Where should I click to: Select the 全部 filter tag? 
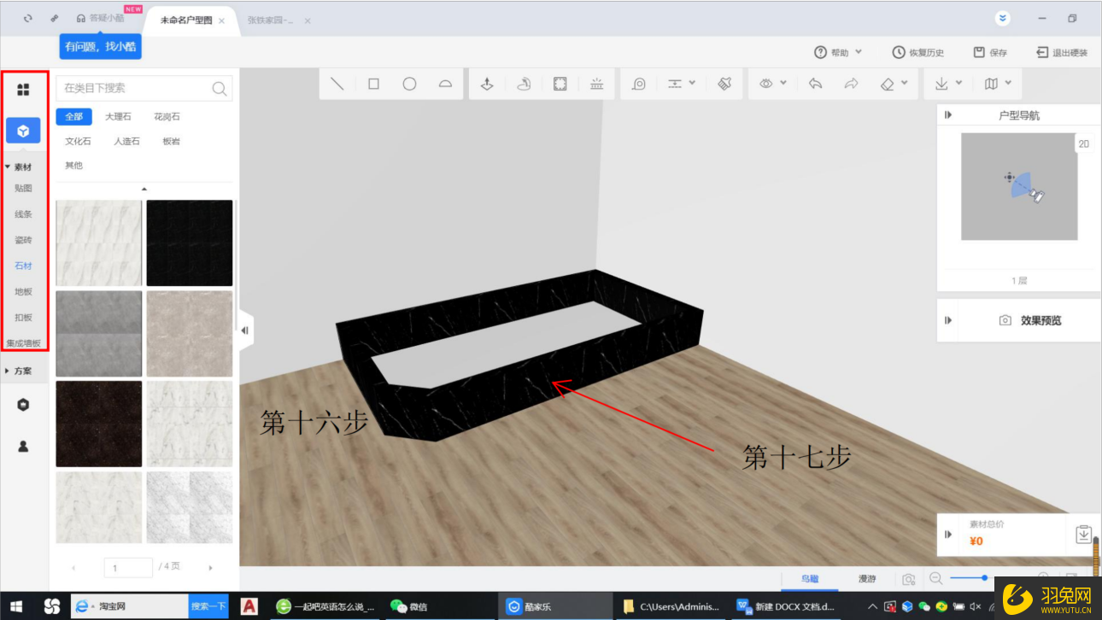click(74, 116)
